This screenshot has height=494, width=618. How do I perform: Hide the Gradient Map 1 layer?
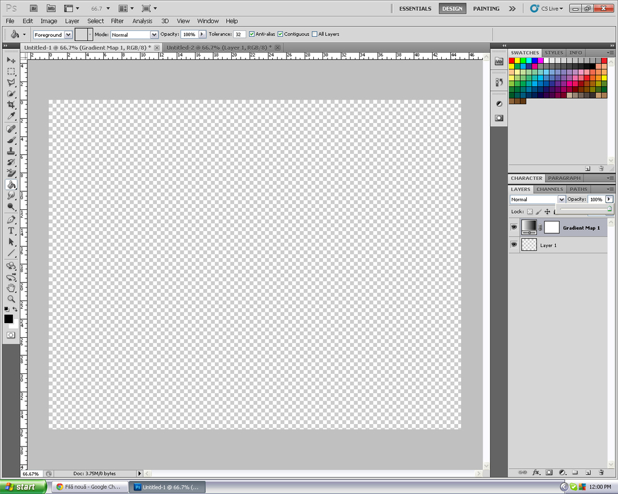tap(514, 227)
